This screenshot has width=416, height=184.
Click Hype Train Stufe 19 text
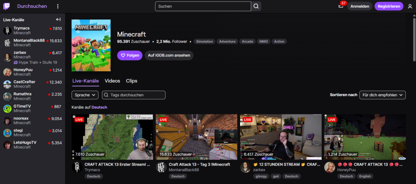point(38,63)
